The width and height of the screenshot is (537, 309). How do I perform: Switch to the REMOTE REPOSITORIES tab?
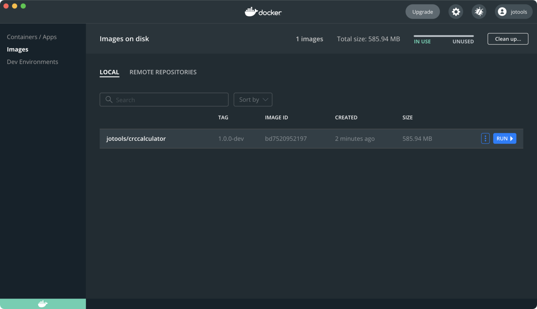coord(163,72)
